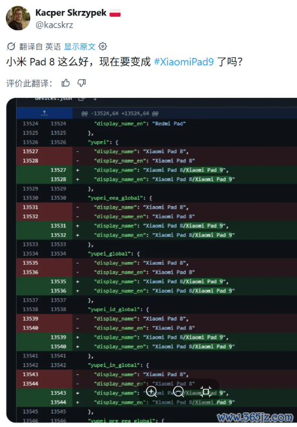Click removed line number 13539
Screen dimensions: 297x427
click(x=30, y=319)
